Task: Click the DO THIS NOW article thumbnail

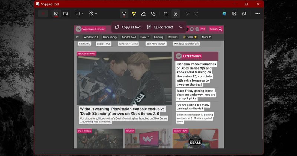Action: pyautogui.click(x=99, y=139)
